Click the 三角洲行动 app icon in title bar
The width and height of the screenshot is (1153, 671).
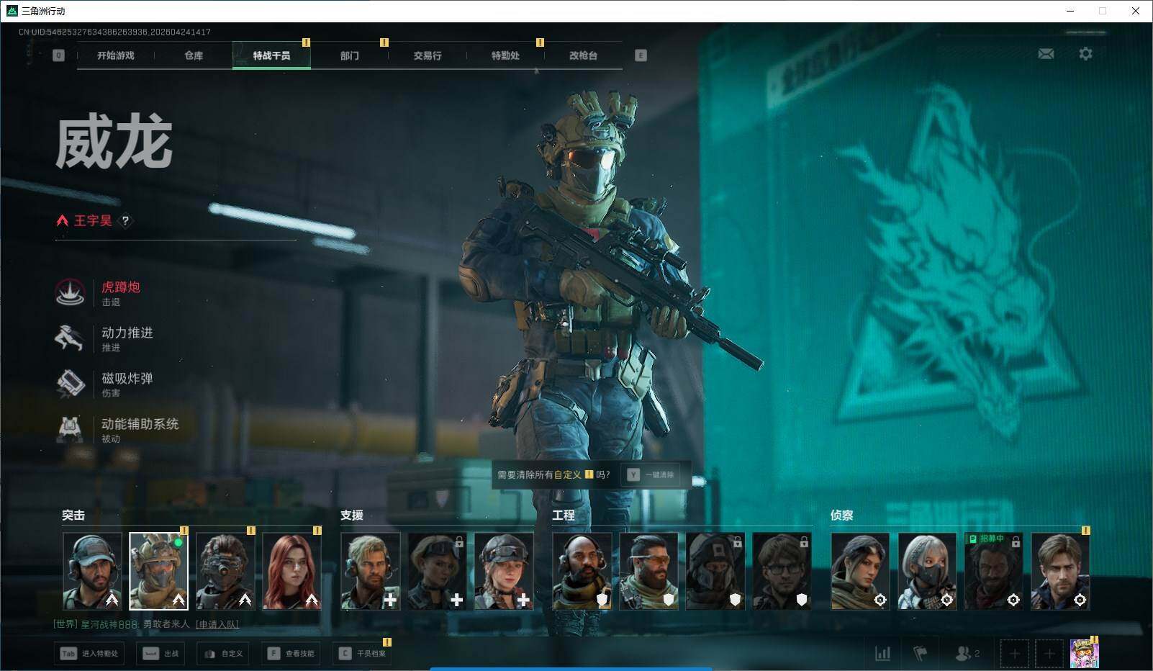click(12, 11)
